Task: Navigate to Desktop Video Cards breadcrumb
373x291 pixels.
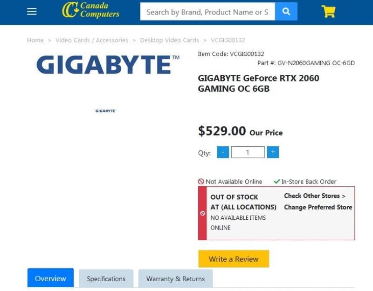Action: tap(169, 40)
